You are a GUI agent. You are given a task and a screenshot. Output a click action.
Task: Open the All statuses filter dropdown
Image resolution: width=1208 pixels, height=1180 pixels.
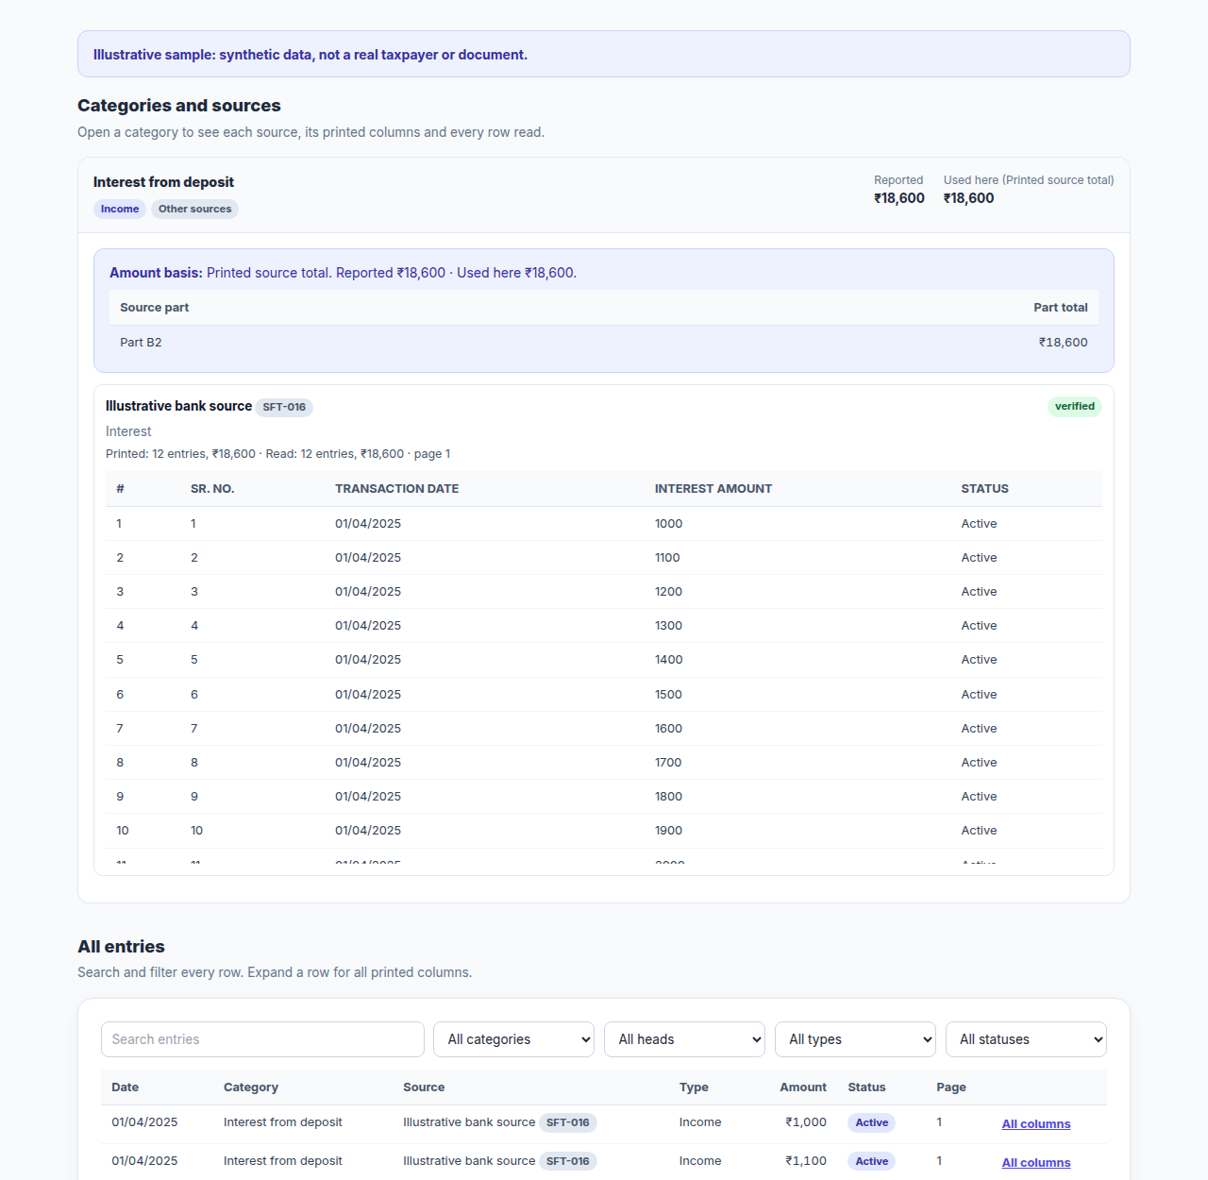[x=1026, y=1039]
